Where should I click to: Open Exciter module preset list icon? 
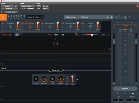click(x=83, y=26)
